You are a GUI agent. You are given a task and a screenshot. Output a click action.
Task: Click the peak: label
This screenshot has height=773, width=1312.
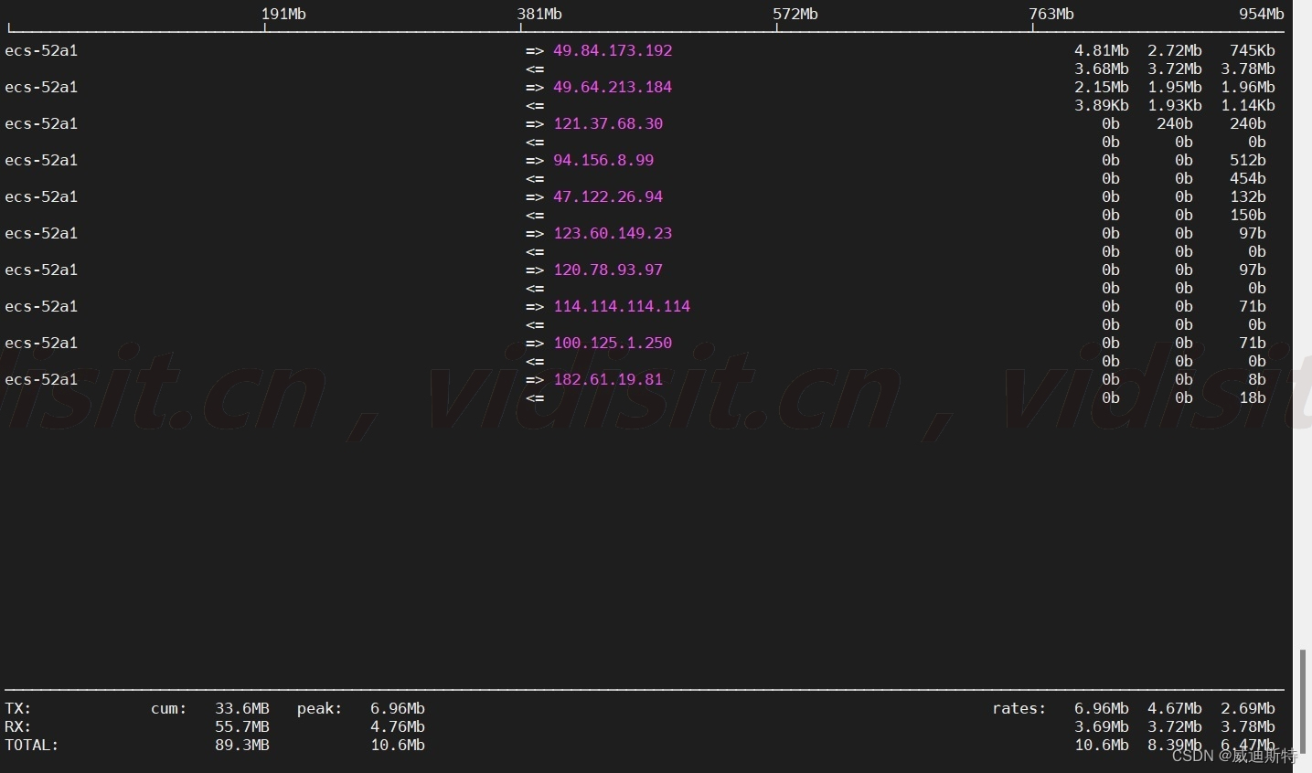click(320, 708)
